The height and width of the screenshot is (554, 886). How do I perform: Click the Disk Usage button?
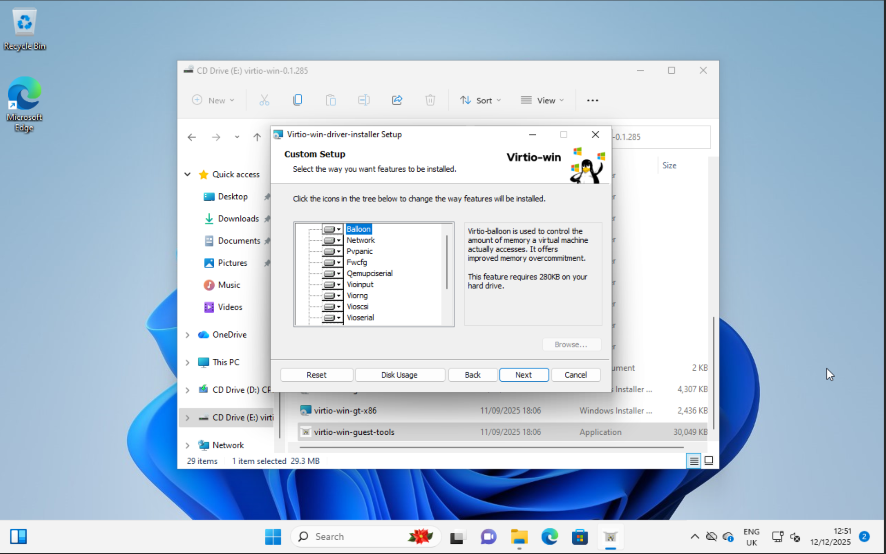tap(399, 375)
